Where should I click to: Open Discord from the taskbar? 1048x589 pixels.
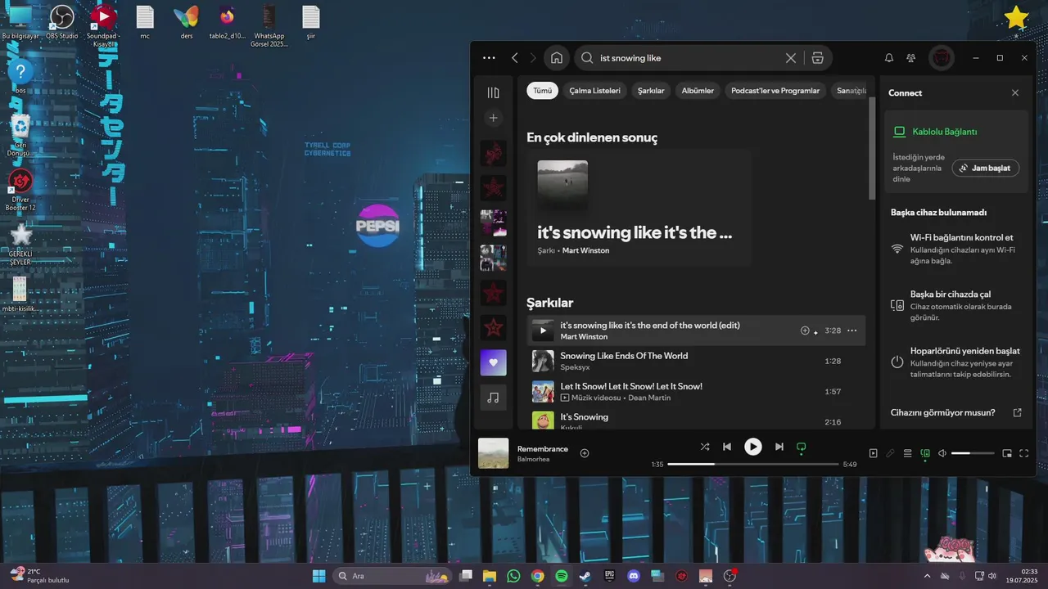[x=633, y=576]
